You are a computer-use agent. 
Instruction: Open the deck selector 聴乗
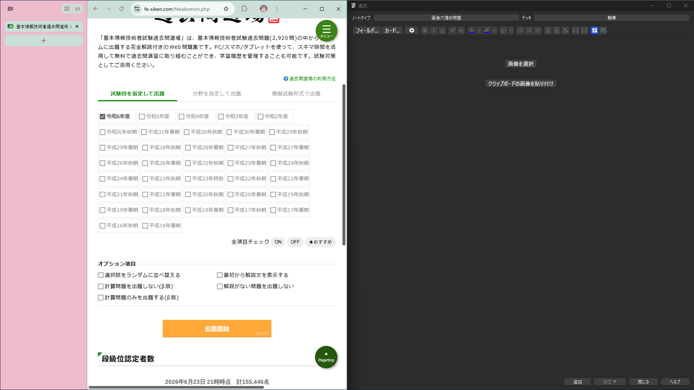pyautogui.click(x=611, y=18)
